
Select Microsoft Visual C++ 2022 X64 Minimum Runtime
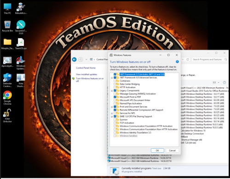pyautogui.click(x=139, y=158)
